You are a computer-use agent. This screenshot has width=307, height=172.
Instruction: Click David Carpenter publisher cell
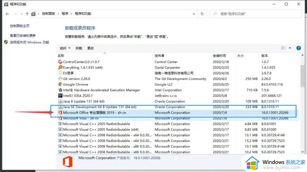[x=168, y=67]
